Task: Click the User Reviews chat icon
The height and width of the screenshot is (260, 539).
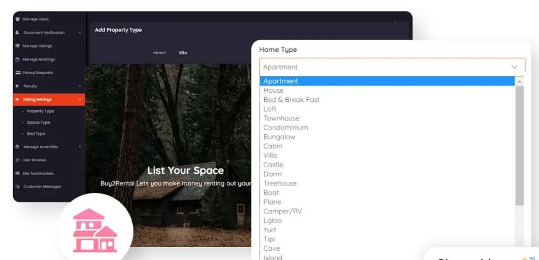Action: pos(17,160)
